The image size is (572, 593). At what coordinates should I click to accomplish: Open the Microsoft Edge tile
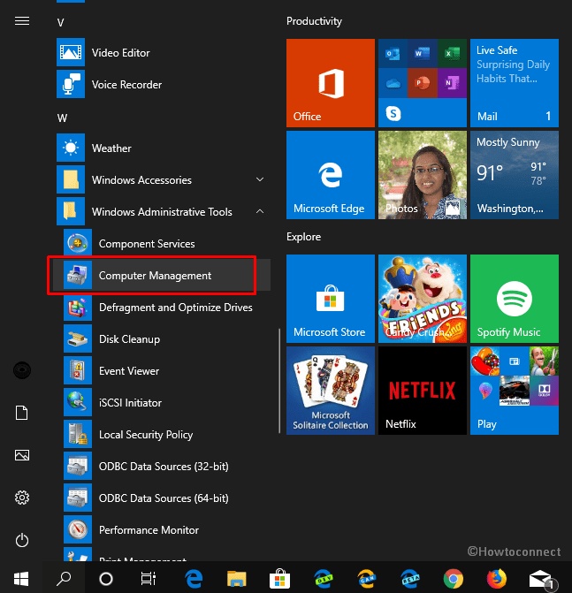tap(331, 175)
